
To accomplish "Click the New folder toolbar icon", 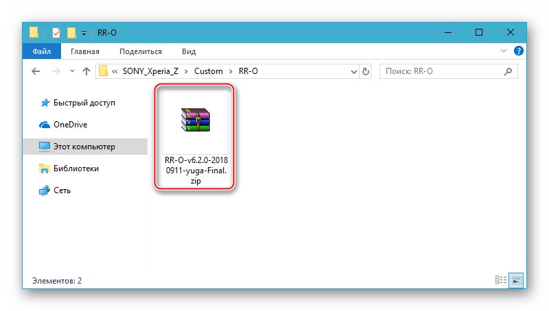I will 71,33.
